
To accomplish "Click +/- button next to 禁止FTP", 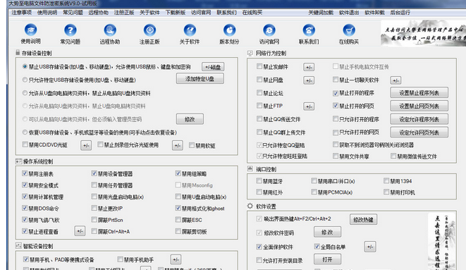I will pyautogui.click(x=309, y=106).
